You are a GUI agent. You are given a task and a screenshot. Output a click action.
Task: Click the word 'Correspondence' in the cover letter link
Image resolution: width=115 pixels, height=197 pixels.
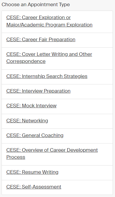point(26,61)
